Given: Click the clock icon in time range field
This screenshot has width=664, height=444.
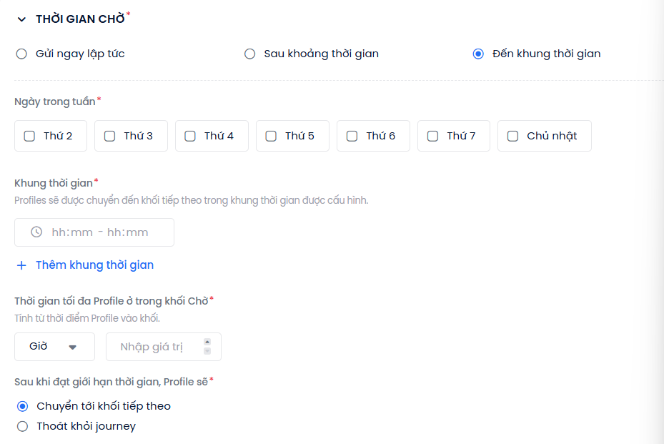Looking at the screenshot, I should click(36, 232).
